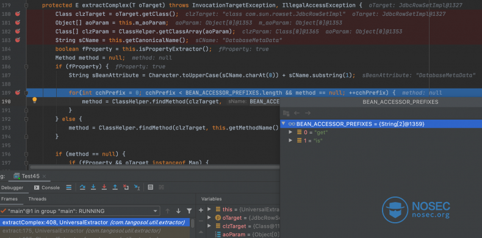Click line number 193 in gutter
Screen dimensions: 482x238
tap(6, 128)
